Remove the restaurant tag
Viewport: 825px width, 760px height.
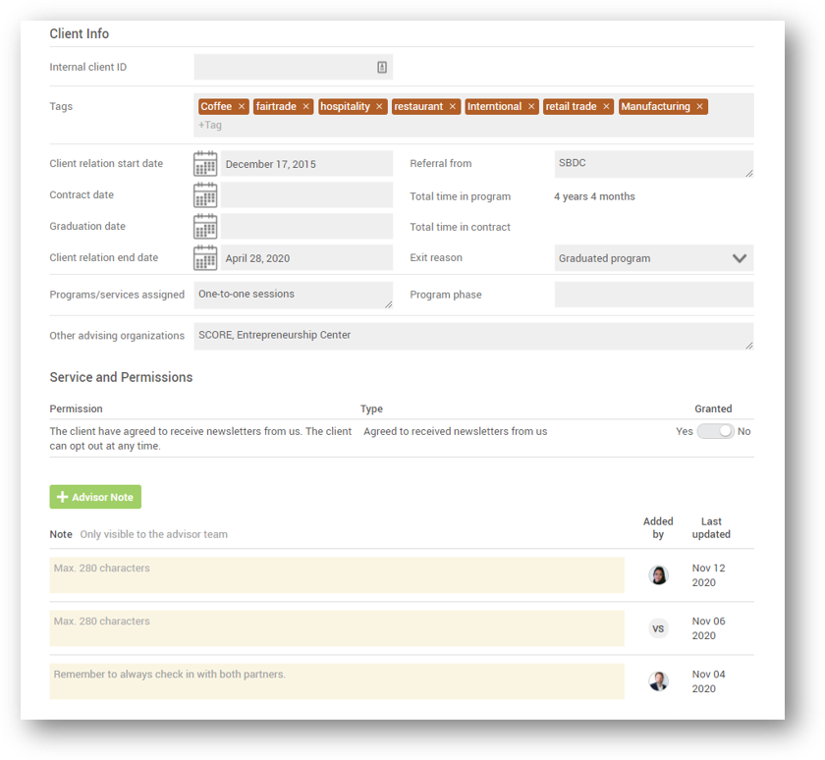(x=453, y=107)
